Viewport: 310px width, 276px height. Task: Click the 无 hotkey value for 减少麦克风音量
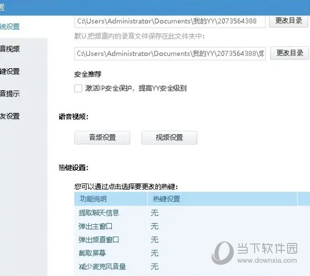click(154, 267)
